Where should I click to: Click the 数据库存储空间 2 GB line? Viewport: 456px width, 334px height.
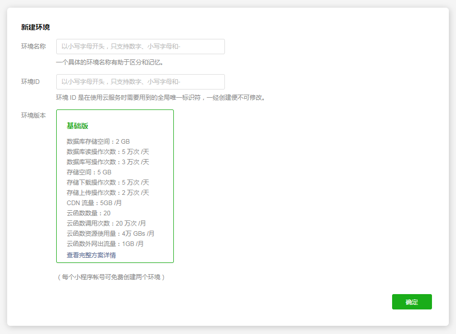click(98, 142)
